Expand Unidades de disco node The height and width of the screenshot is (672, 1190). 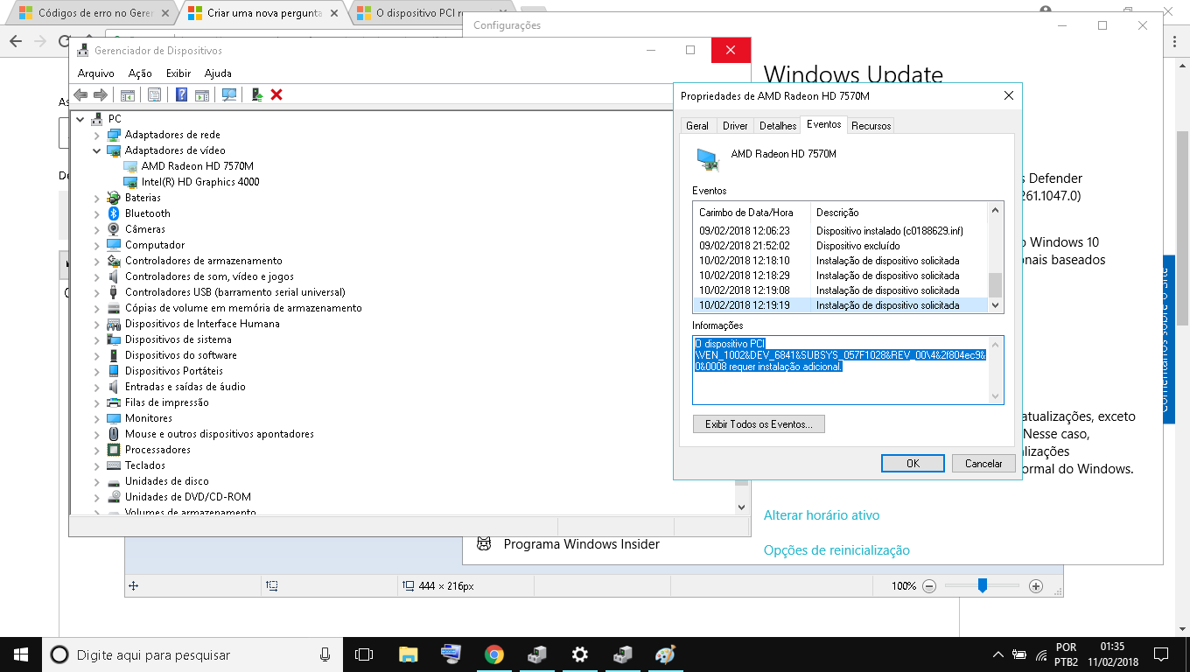[x=97, y=481]
